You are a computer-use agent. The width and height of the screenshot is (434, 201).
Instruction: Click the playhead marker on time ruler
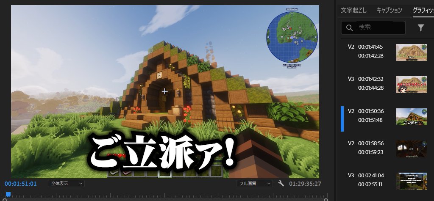pyautogui.click(x=8, y=195)
